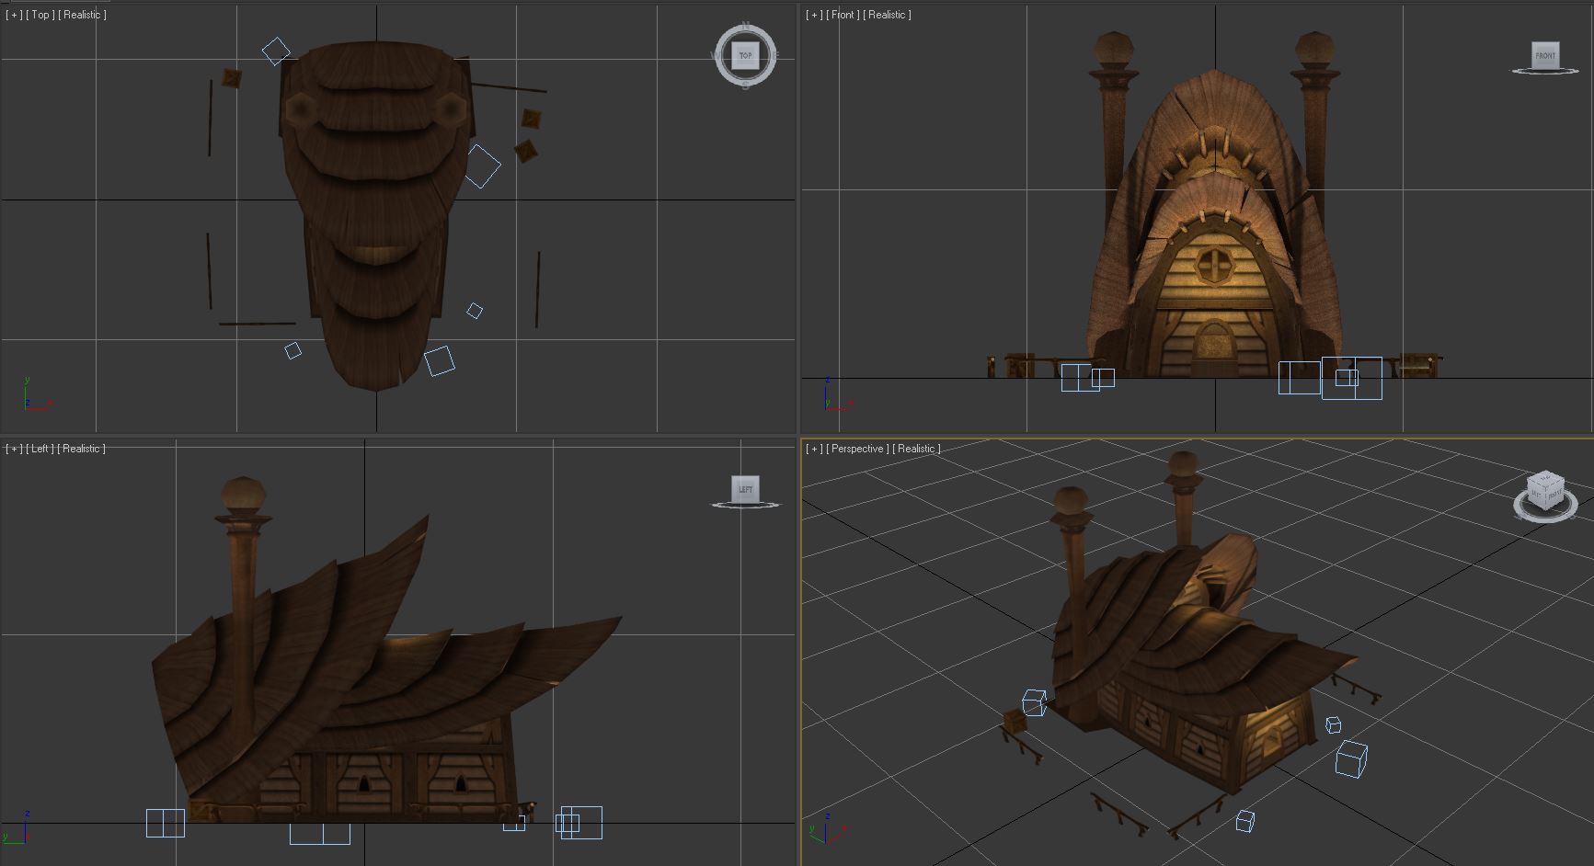Open the [+] general menu in Left viewport
Screen dimensions: 1594x866
tap(14, 449)
